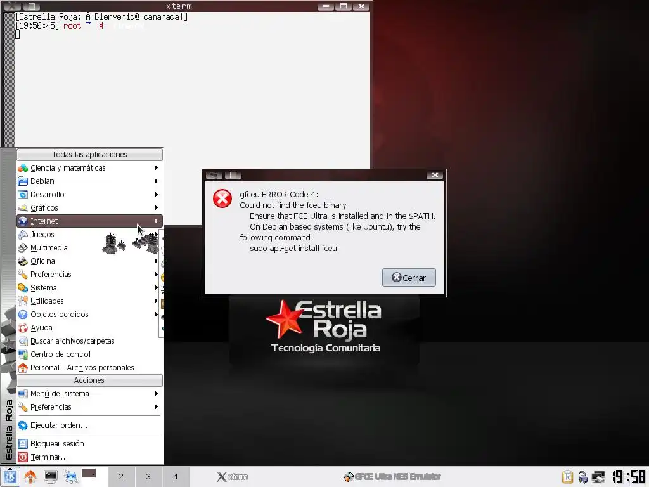Expand the Debian submenu arrow
649x487 pixels.
click(x=157, y=181)
